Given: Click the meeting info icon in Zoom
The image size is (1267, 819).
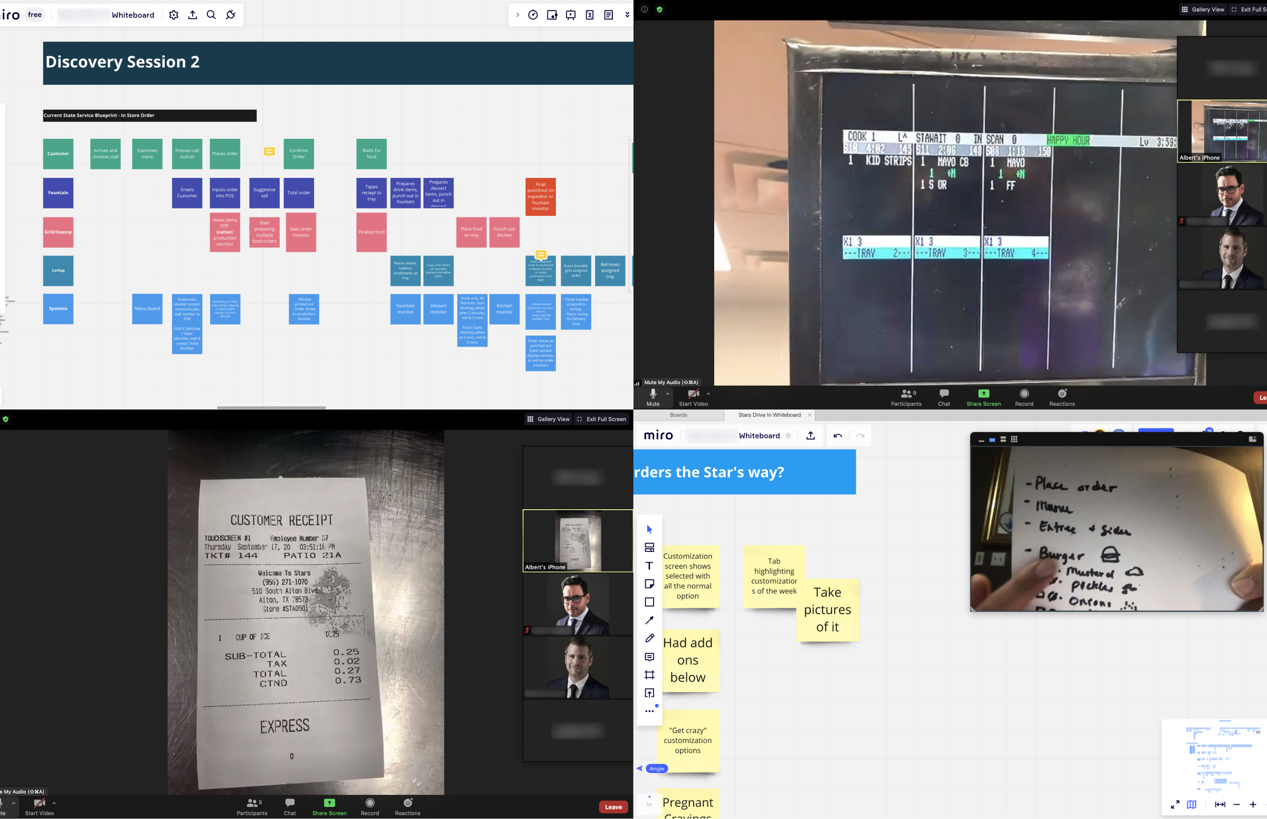Looking at the screenshot, I should [644, 9].
